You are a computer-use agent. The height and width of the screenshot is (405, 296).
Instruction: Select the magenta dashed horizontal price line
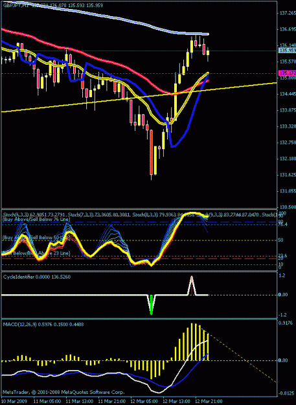(139, 73)
